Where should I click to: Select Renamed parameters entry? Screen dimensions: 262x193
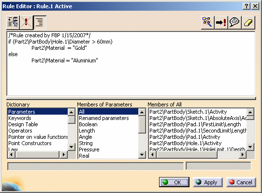click(108, 118)
